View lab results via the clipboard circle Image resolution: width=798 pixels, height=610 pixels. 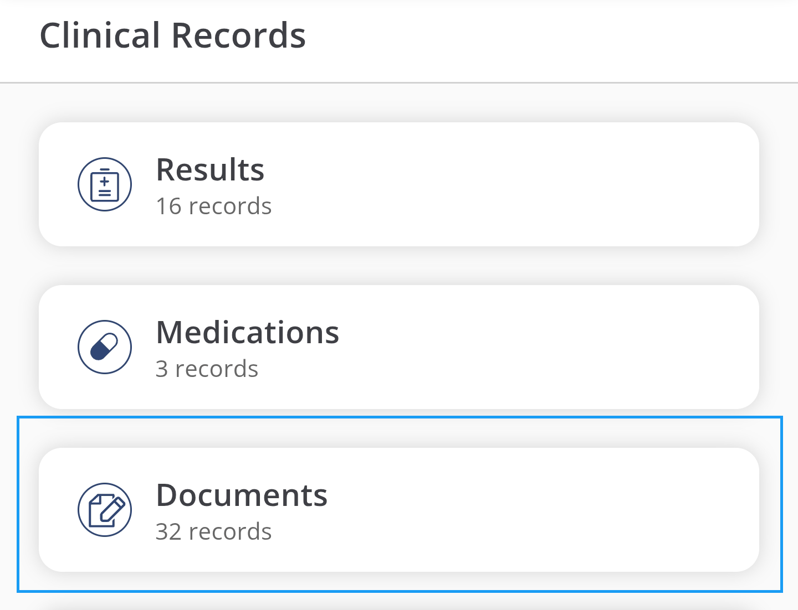105,184
